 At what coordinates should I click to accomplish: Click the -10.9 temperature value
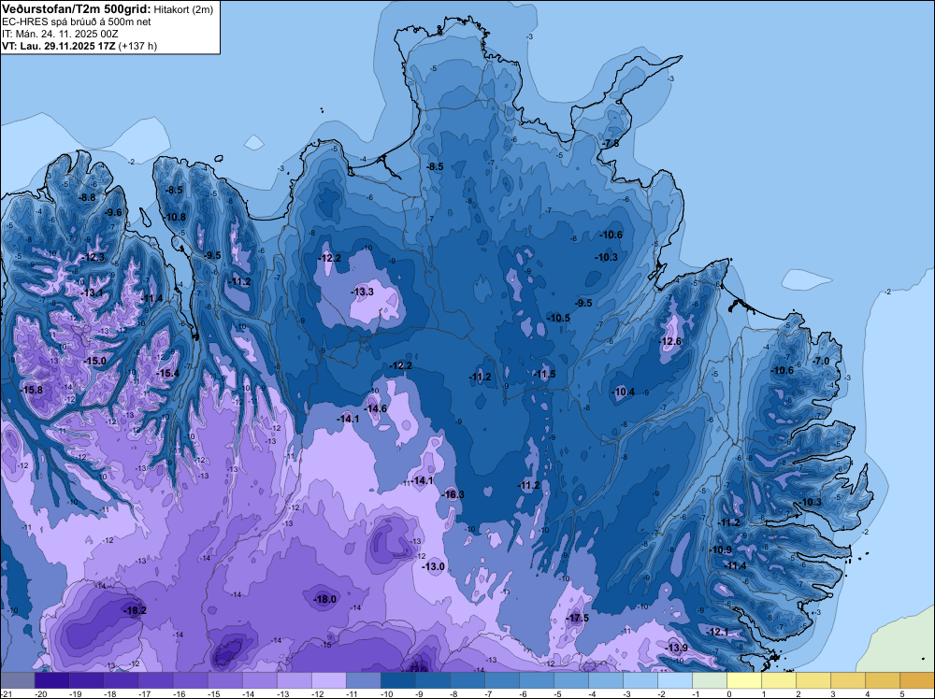click(x=721, y=549)
